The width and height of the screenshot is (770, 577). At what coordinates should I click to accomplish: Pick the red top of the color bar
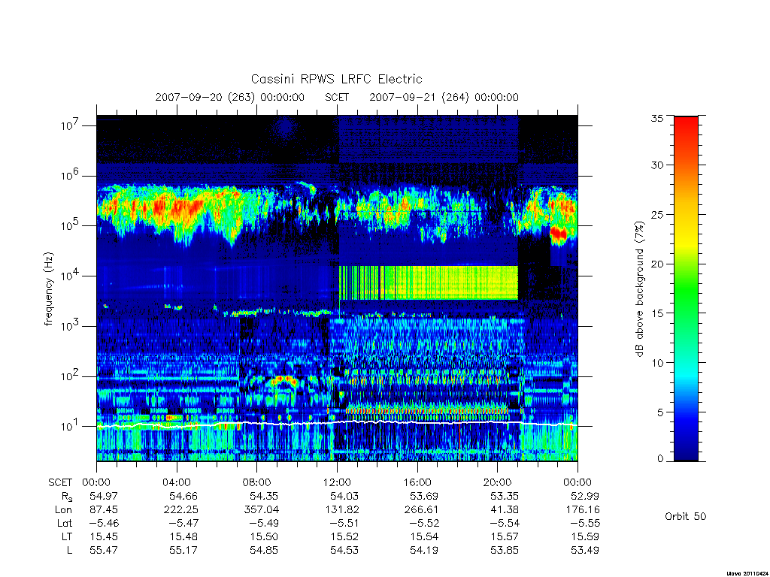686,128
